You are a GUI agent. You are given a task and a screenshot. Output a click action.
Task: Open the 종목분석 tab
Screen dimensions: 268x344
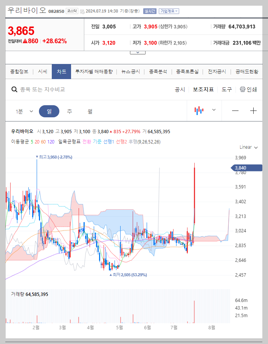(158, 72)
